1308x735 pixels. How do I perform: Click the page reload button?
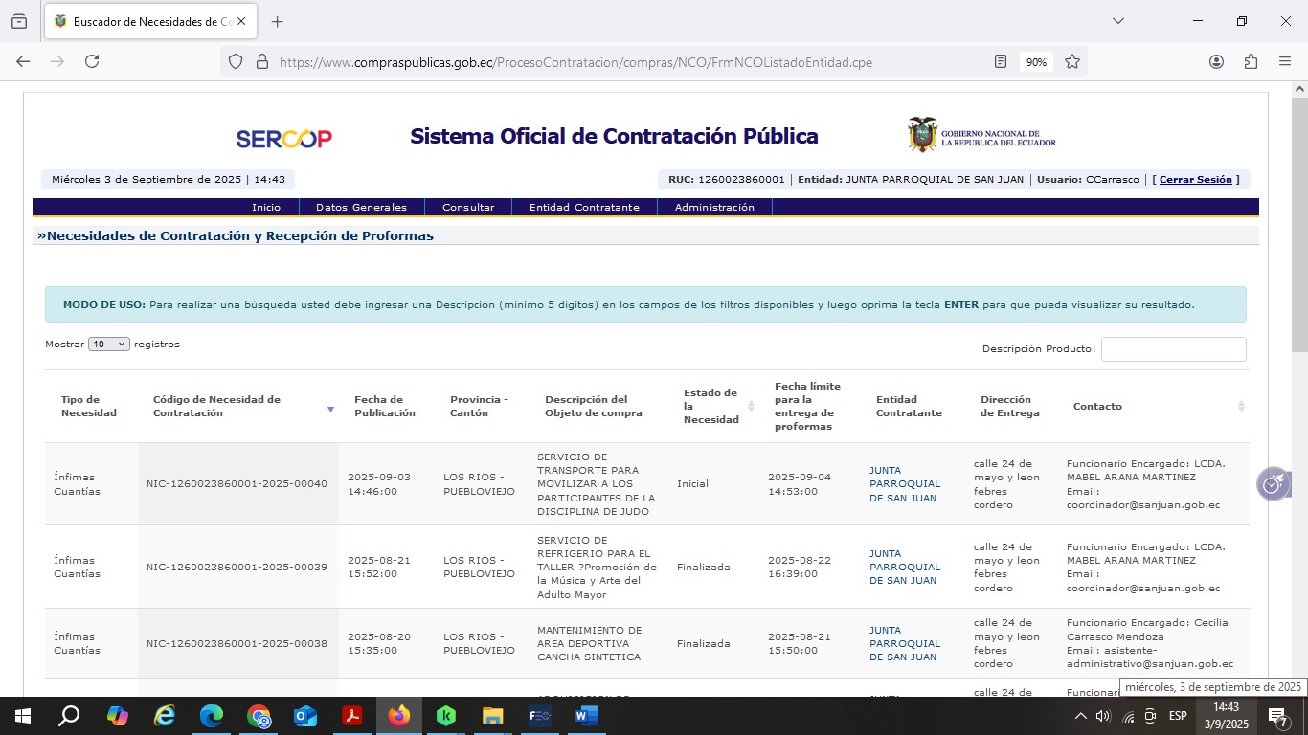pos(92,61)
